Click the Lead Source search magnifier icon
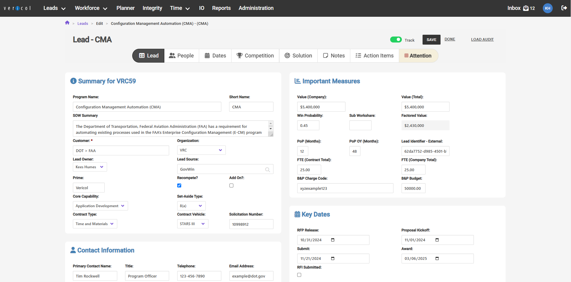571x282 pixels. 268,169
